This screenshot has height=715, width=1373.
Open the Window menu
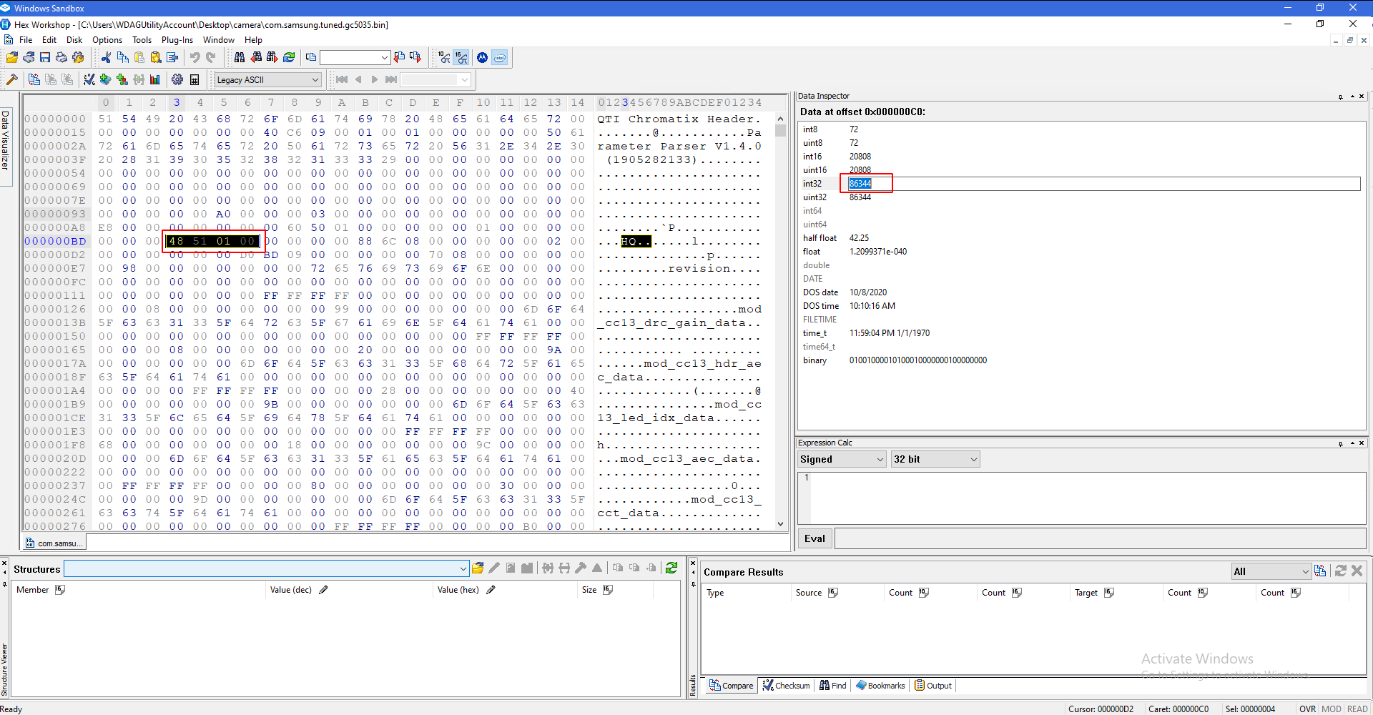[x=219, y=40]
